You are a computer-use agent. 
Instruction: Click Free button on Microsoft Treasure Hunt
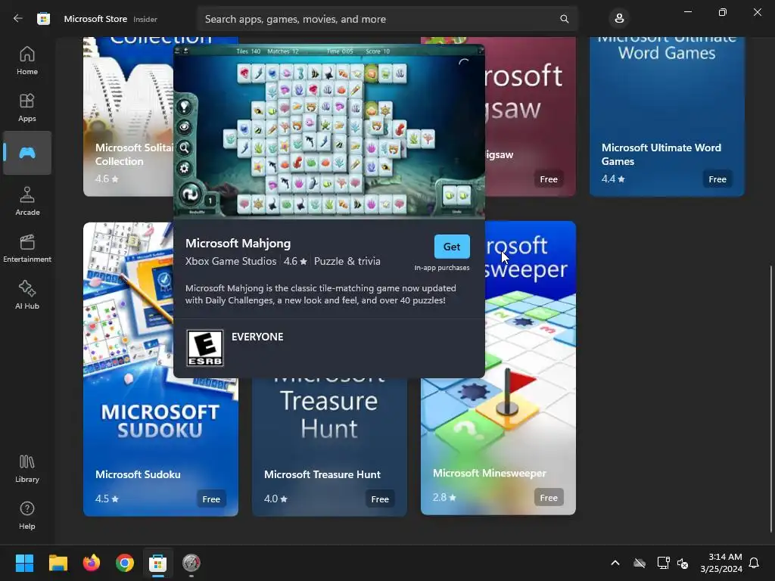(380, 499)
